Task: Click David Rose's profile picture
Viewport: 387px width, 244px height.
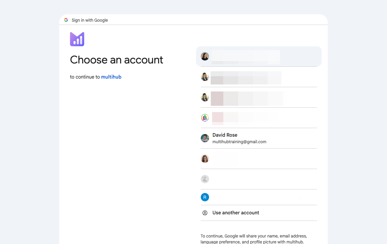Action: [205, 138]
